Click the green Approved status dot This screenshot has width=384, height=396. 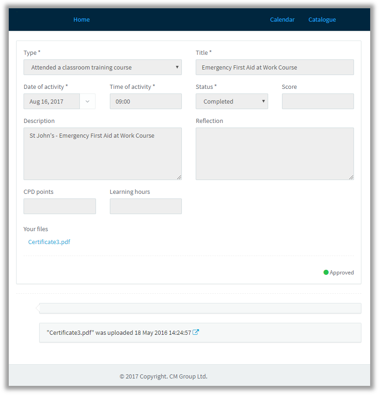click(326, 272)
